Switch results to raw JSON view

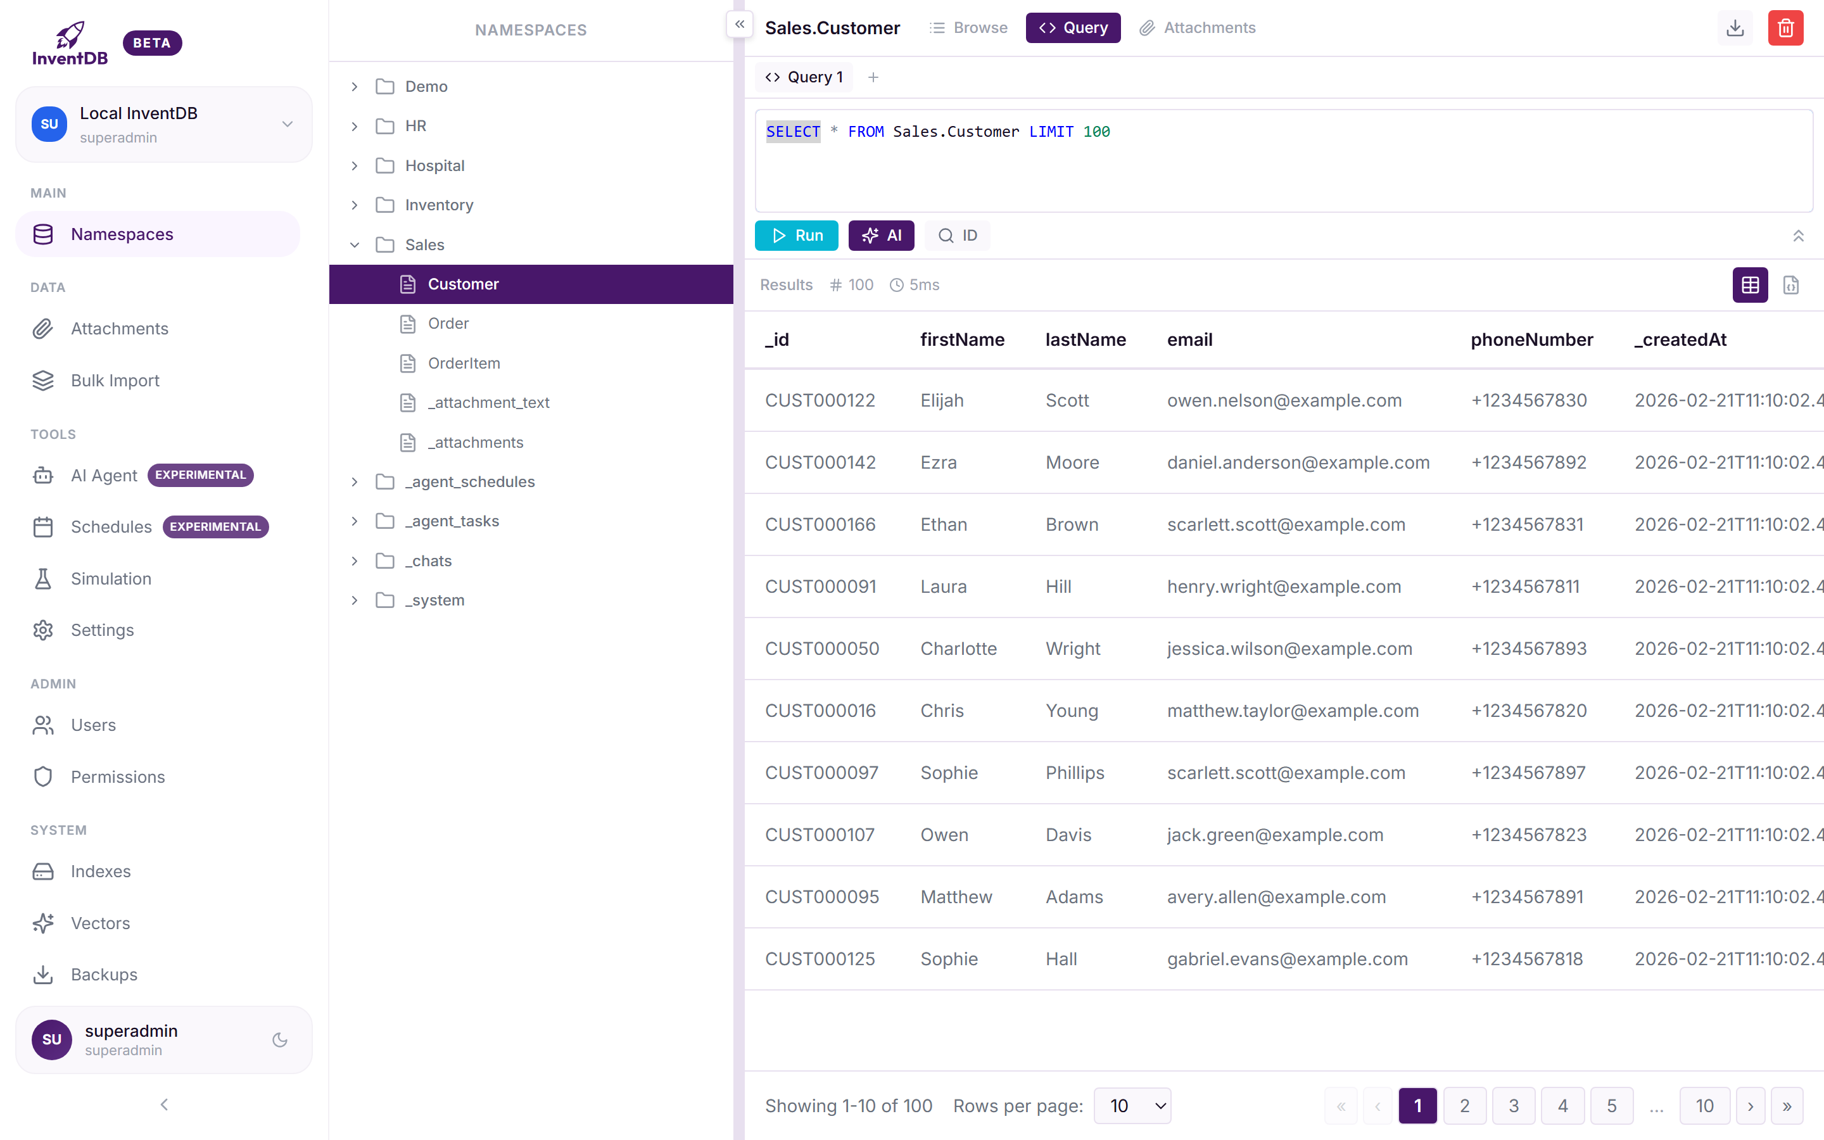pos(1792,285)
